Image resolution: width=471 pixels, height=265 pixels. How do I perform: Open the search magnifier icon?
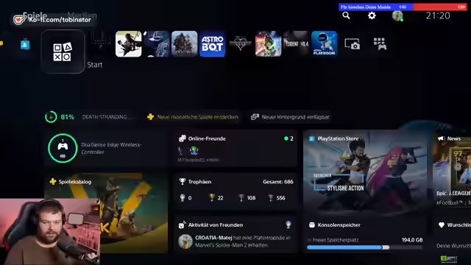[346, 15]
